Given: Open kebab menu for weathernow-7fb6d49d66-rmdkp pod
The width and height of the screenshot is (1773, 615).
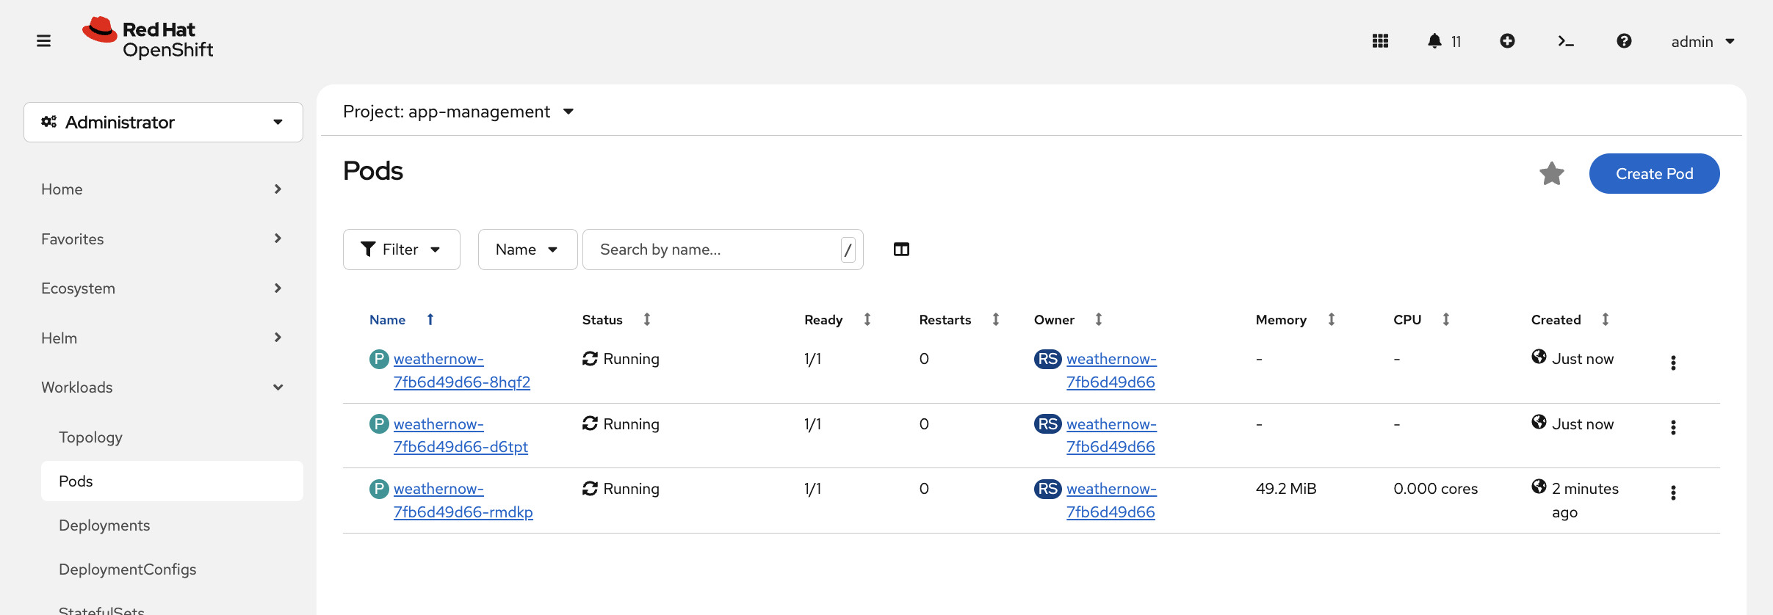Looking at the screenshot, I should pyautogui.click(x=1673, y=492).
